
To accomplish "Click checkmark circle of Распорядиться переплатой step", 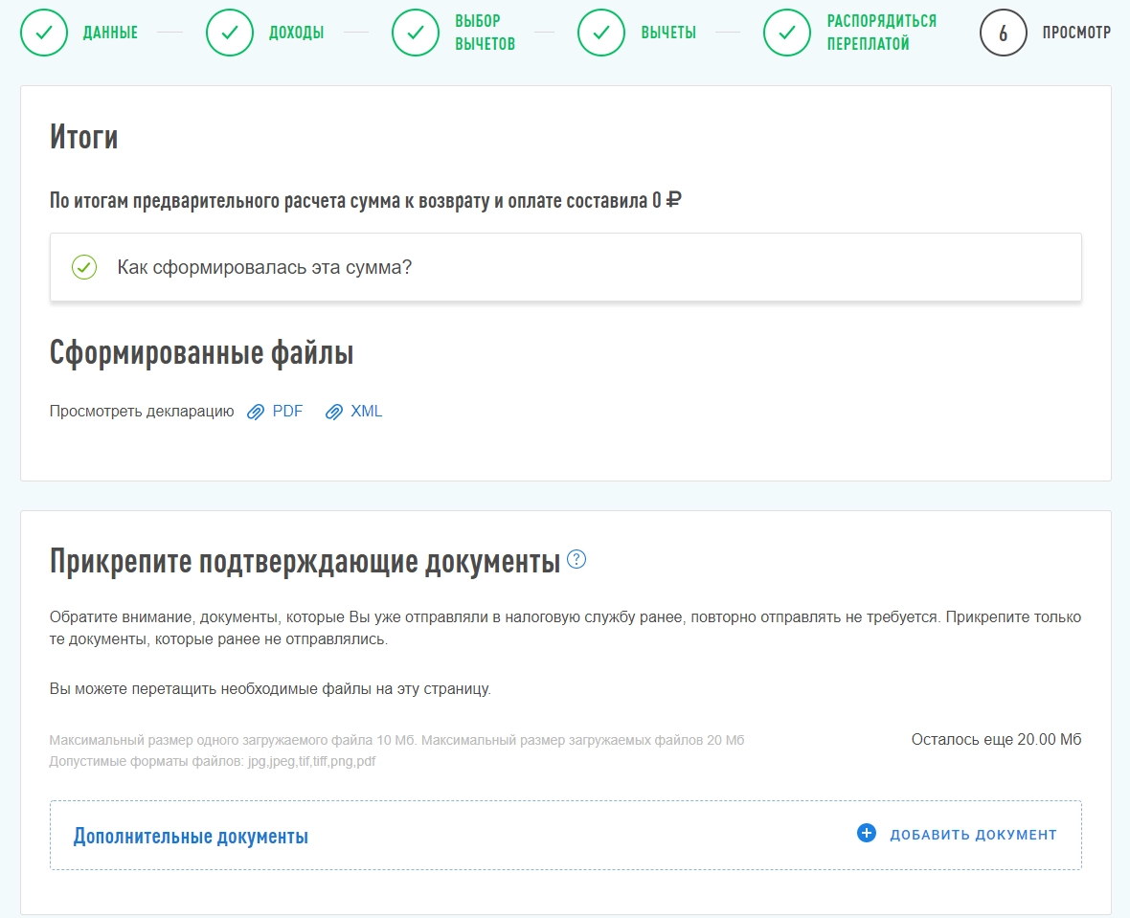I will (788, 33).
